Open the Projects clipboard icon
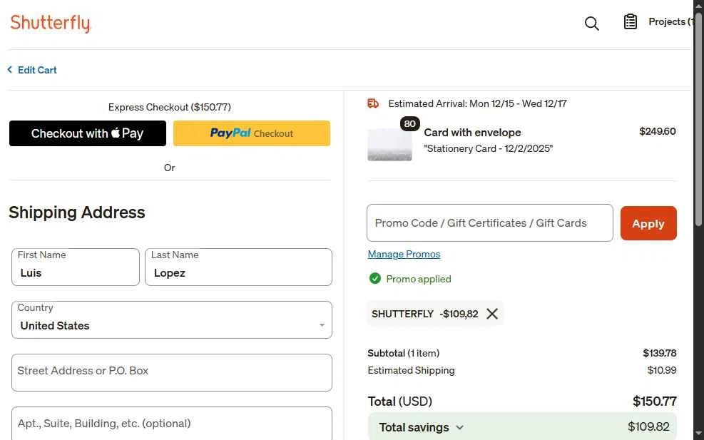This screenshot has width=704, height=440. [631, 22]
